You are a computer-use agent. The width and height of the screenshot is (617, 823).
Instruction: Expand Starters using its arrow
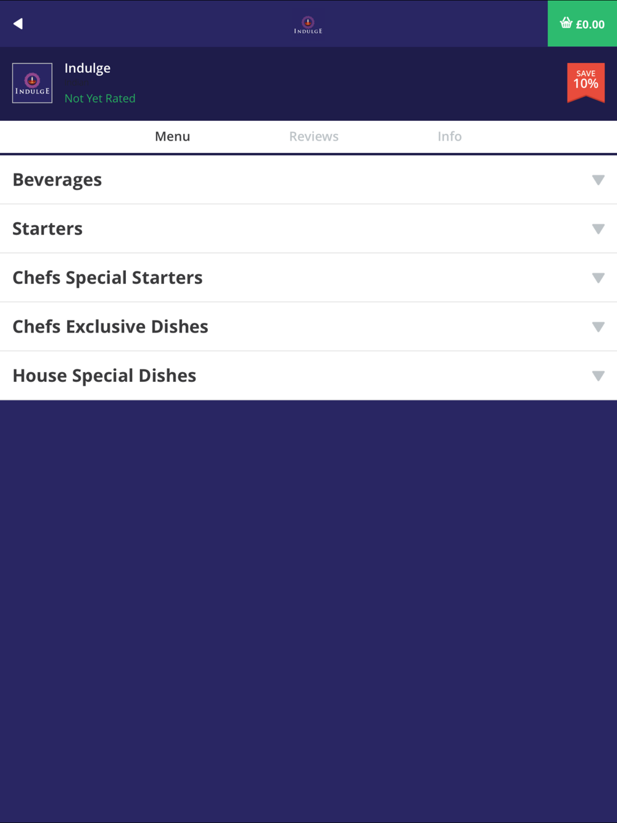(598, 229)
